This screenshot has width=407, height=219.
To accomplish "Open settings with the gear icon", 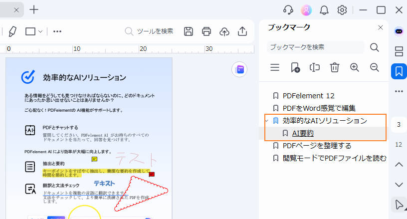I will [x=342, y=10].
